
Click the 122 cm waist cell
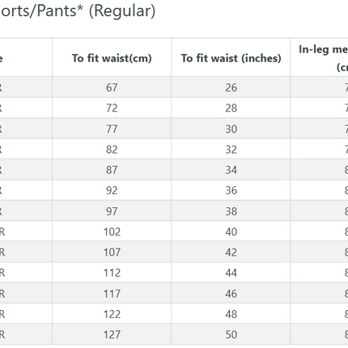(112, 314)
